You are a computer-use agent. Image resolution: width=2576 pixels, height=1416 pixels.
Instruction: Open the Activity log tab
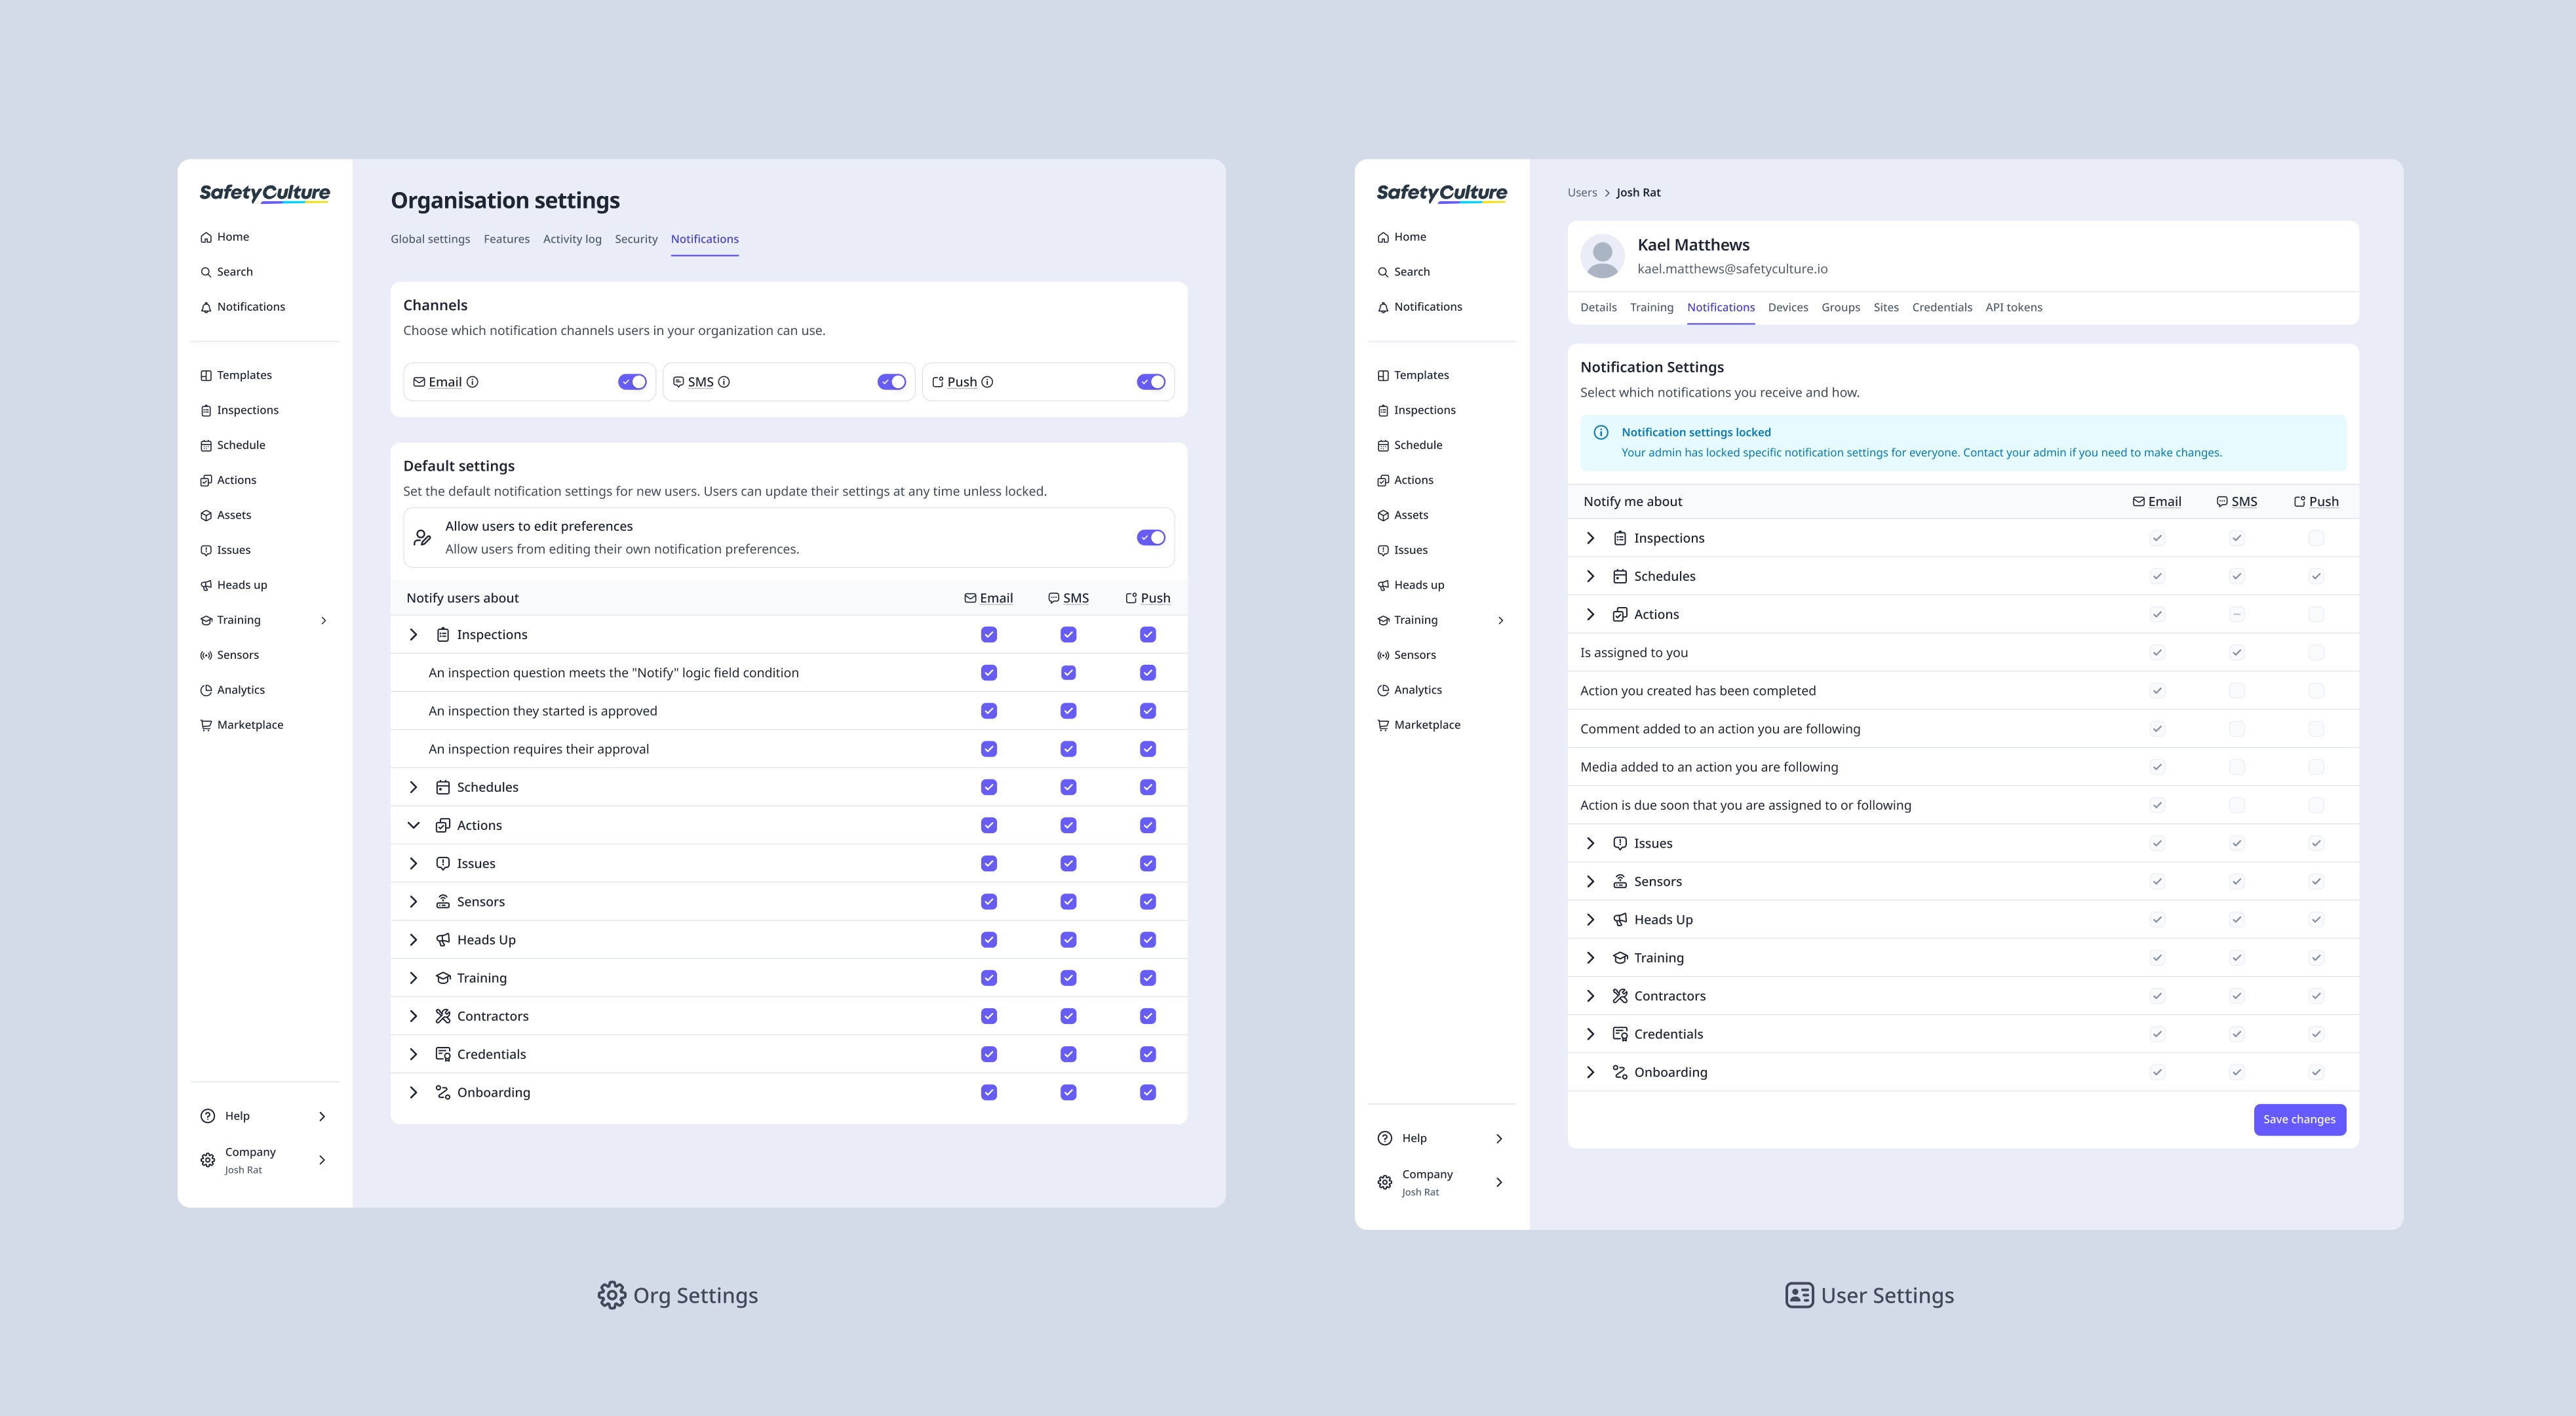tap(572, 239)
